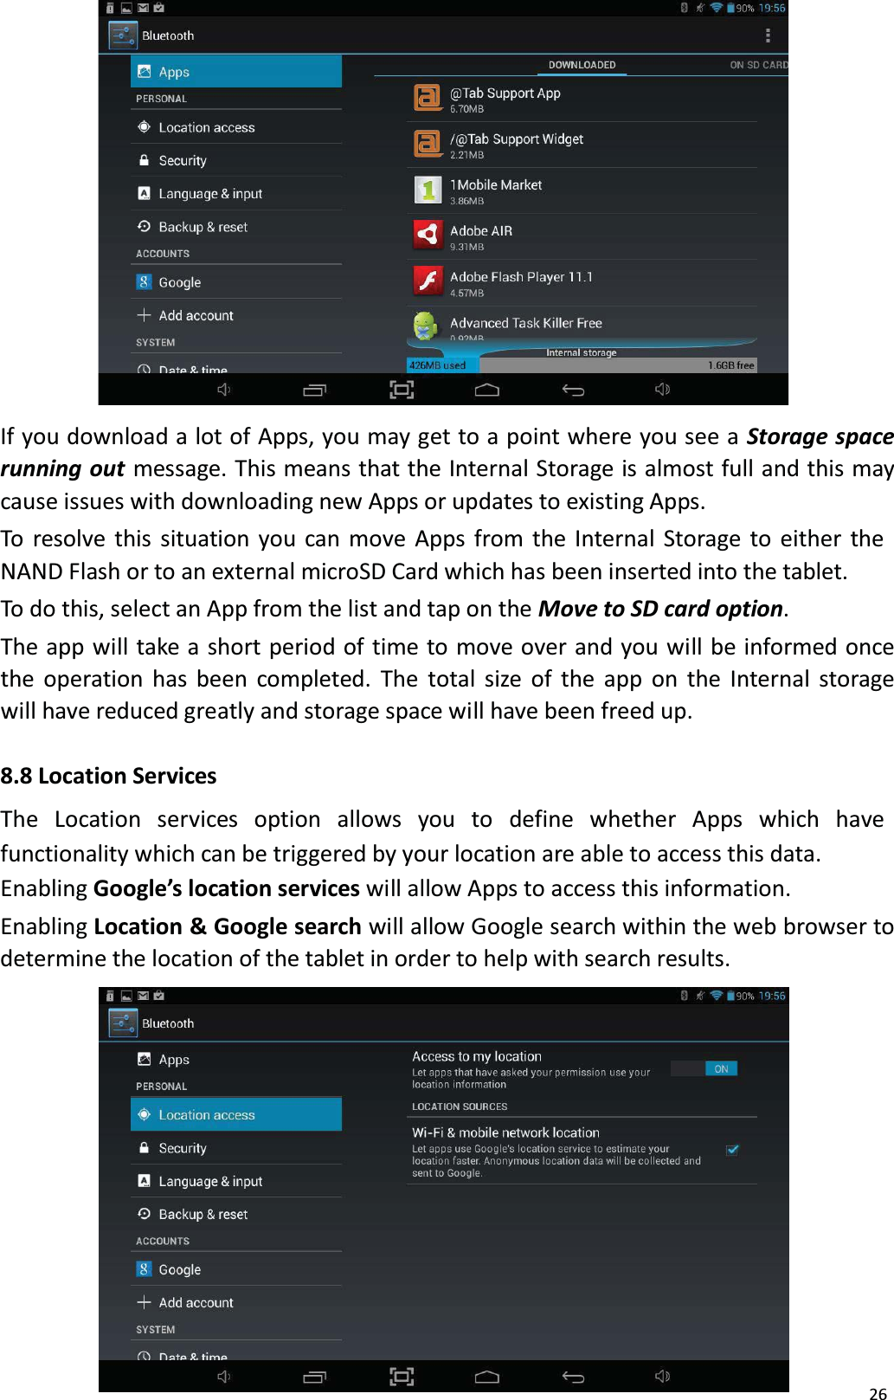Open the overflow menu in Bluetooth screen
The width and height of the screenshot is (894, 1400).
click(767, 34)
